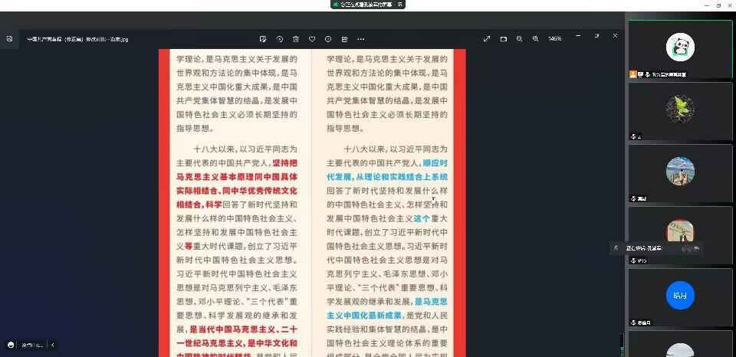
Task: Zoom out using the minus magnifier
Action: (520, 38)
